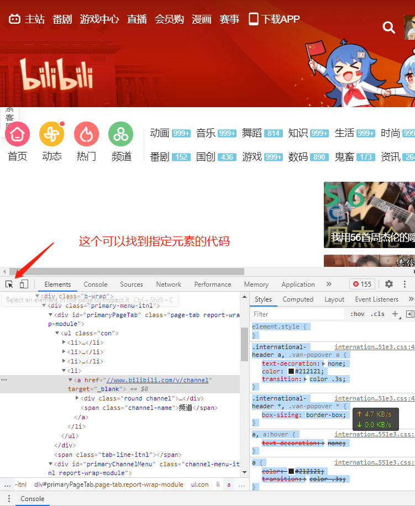Viewport: 415px width, 506px height.
Task: Click the bilibili search magnifier icon
Action: [x=388, y=28]
